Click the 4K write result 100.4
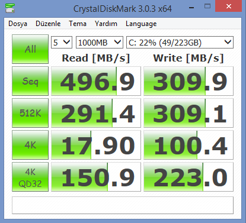The height and width of the screenshot is (223, 246). click(x=189, y=145)
